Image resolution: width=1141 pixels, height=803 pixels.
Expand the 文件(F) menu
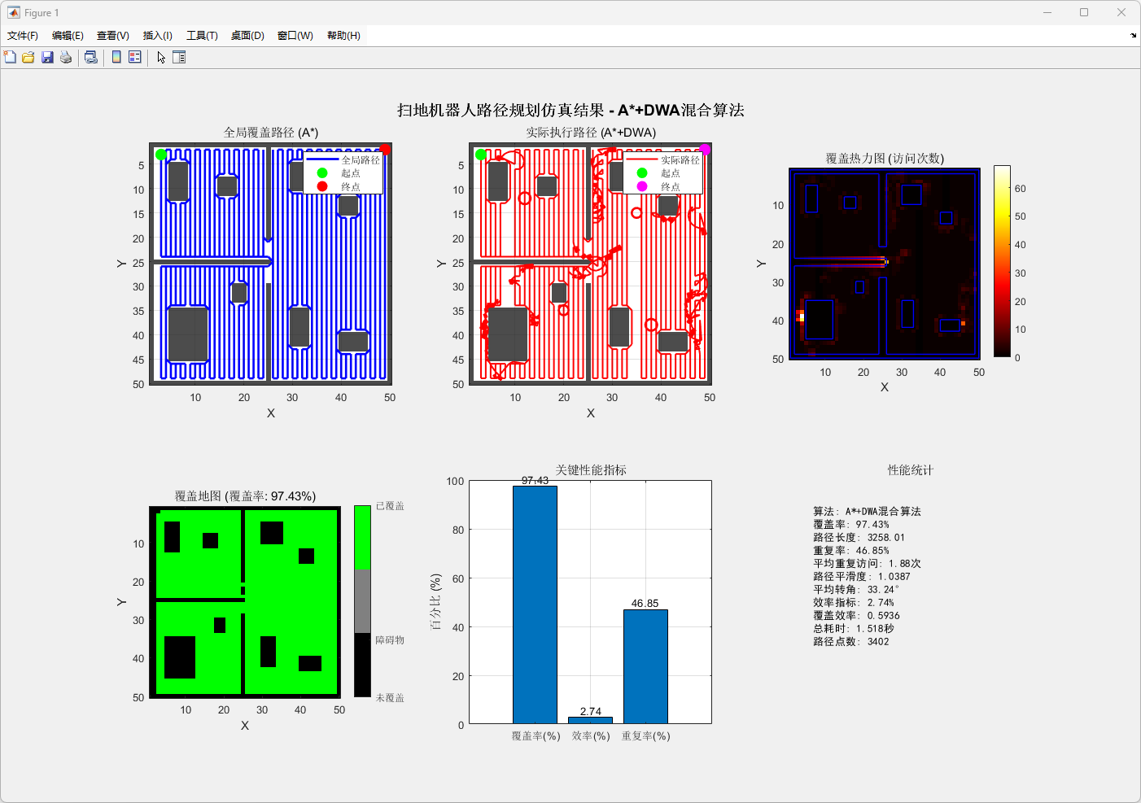click(23, 36)
